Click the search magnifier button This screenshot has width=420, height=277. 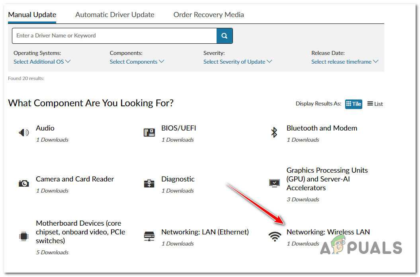[x=225, y=36]
